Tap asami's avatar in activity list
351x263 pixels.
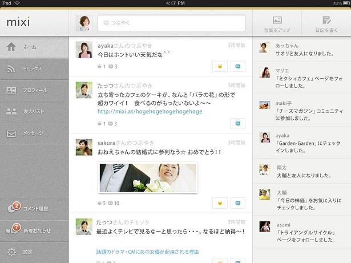tap(265, 226)
